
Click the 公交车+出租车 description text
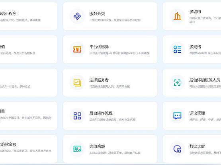click(15, 86)
